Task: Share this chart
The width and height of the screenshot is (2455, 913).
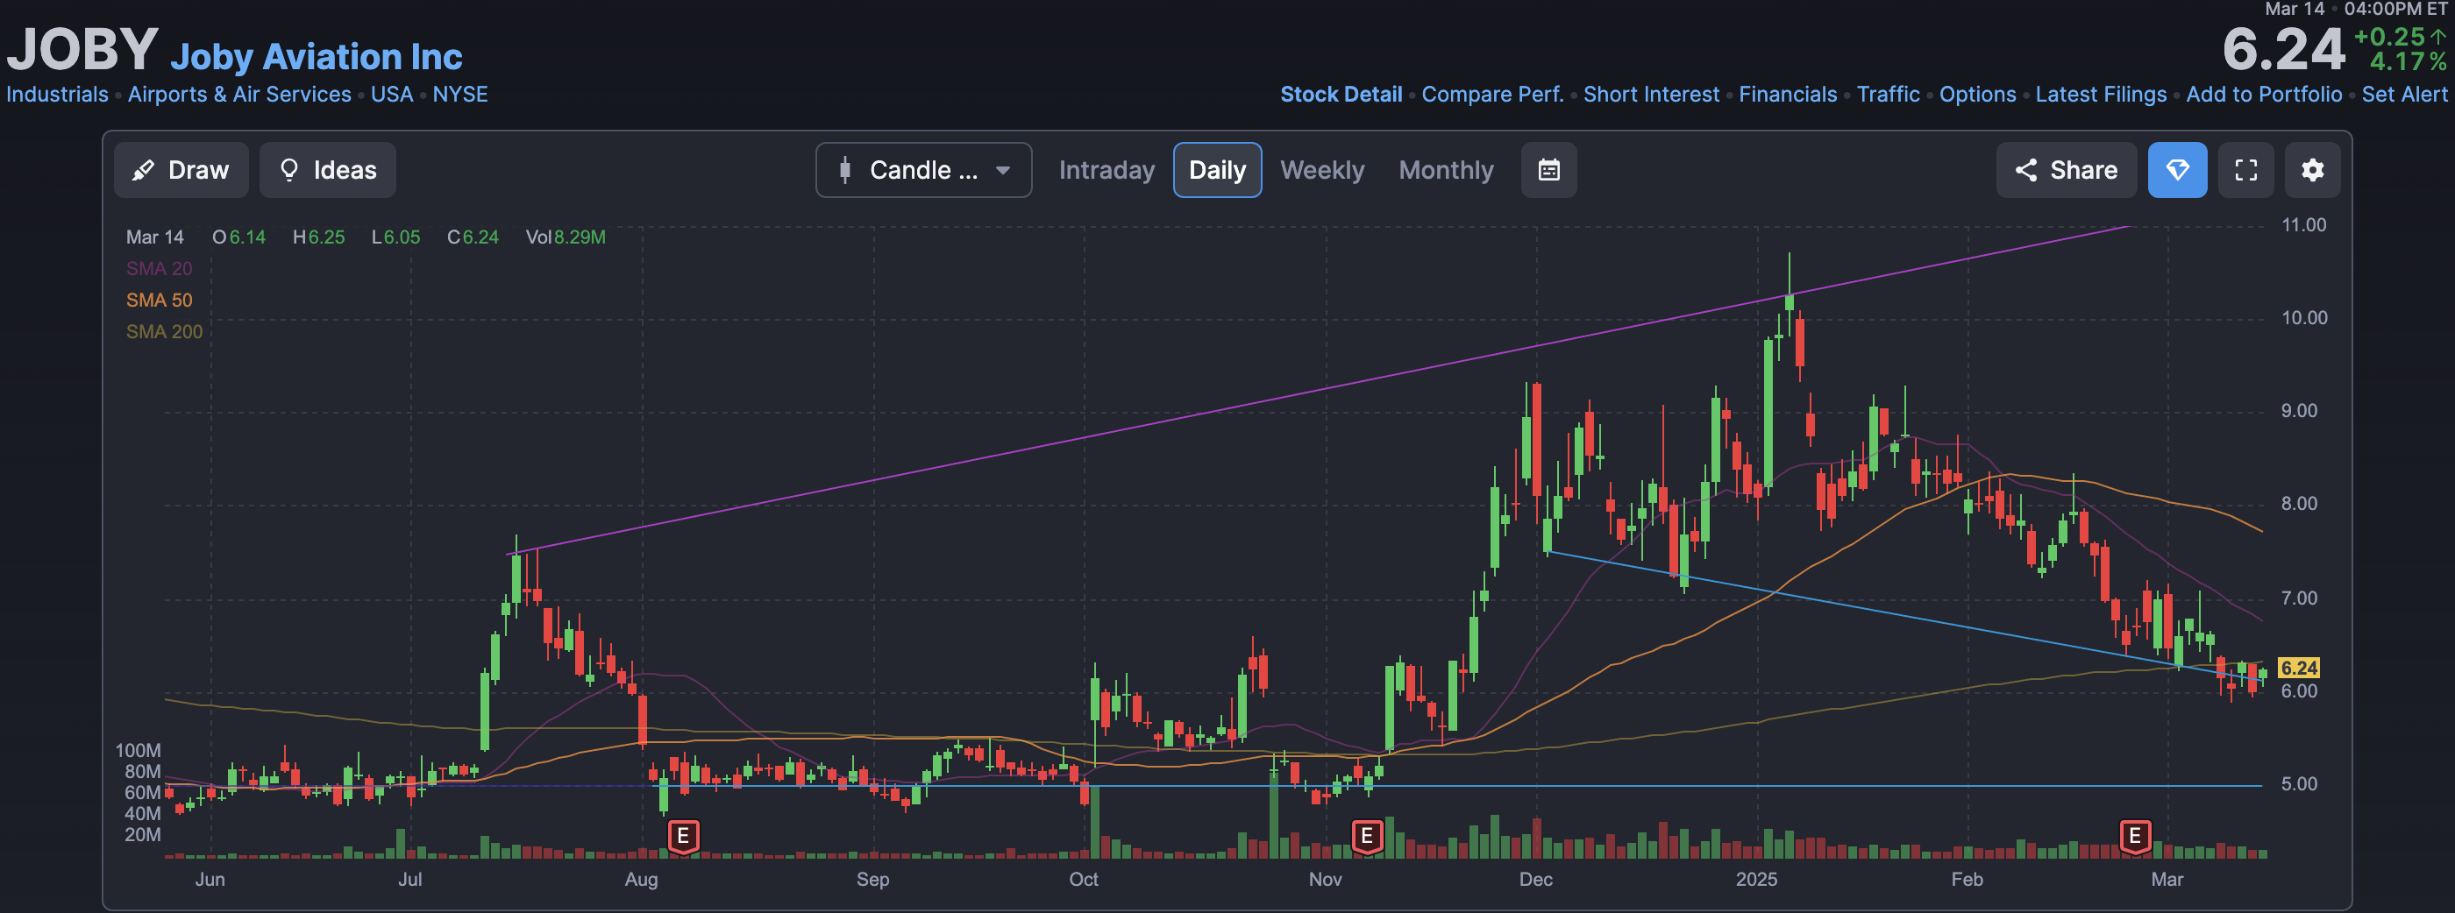Action: [x=2067, y=170]
